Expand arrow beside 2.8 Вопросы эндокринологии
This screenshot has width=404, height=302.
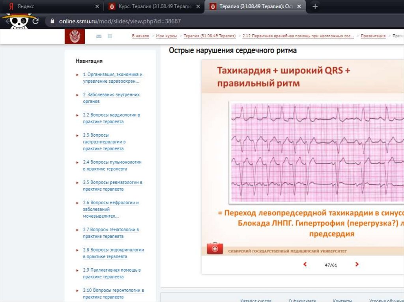coord(77,250)
